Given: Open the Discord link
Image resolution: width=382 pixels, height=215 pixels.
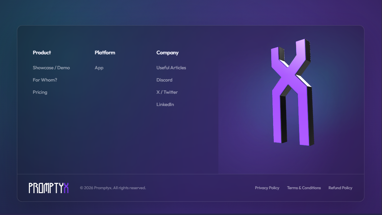Looking at the screenshot, I should (164, 80).
